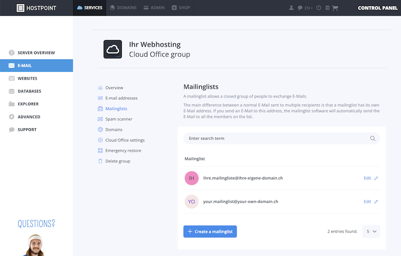Click the Advanced gear icon
The width and height of the screenshot is (401, 256).
(x=12, y=117)
